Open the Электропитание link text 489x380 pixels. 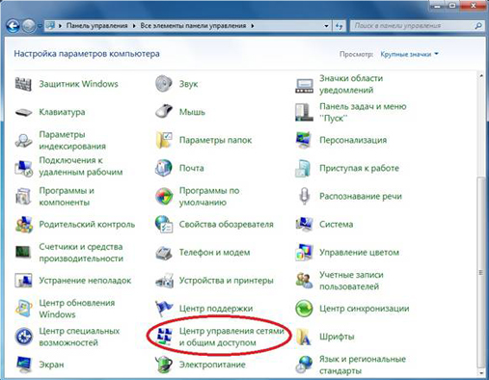[212, 365]
